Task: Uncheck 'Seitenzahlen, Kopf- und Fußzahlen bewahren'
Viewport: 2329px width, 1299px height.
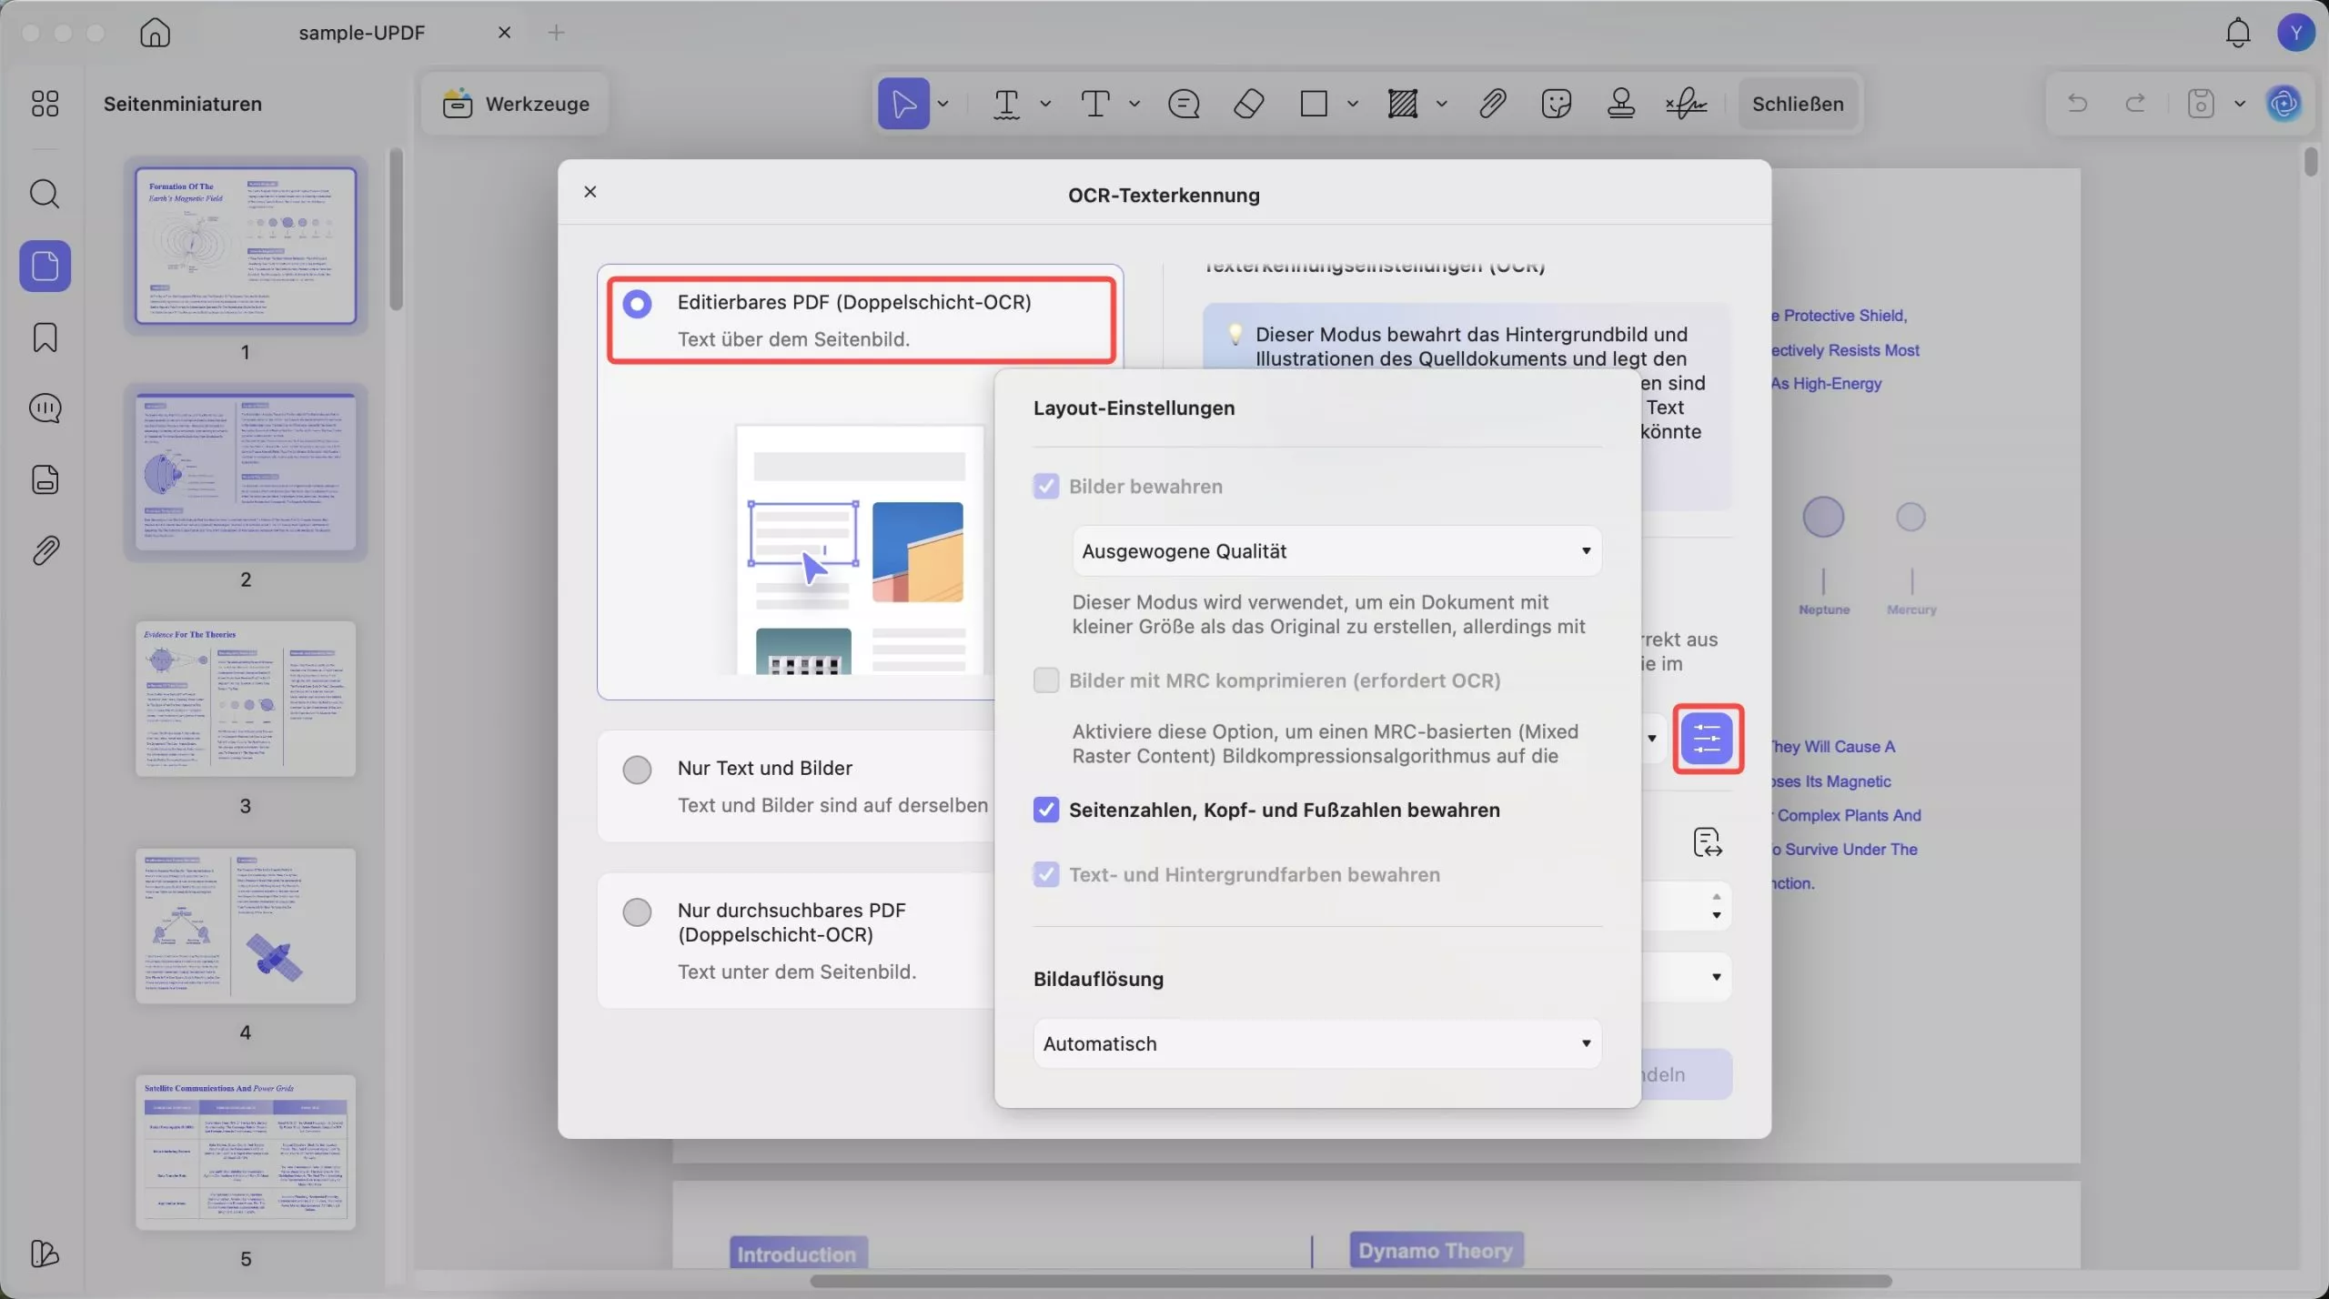Action: click(1046, 810)
